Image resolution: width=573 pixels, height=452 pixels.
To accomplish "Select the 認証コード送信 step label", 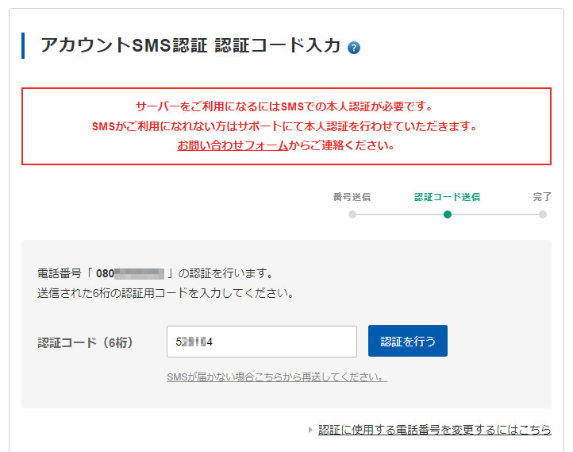I will (447, 197).
